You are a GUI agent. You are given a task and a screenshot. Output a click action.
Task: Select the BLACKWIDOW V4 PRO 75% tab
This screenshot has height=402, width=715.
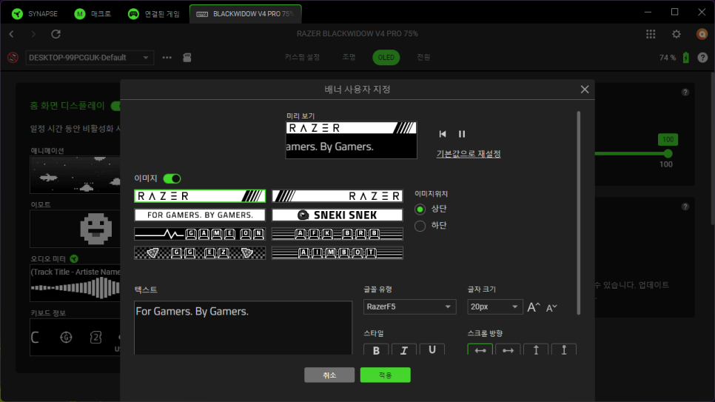[245, 13]
